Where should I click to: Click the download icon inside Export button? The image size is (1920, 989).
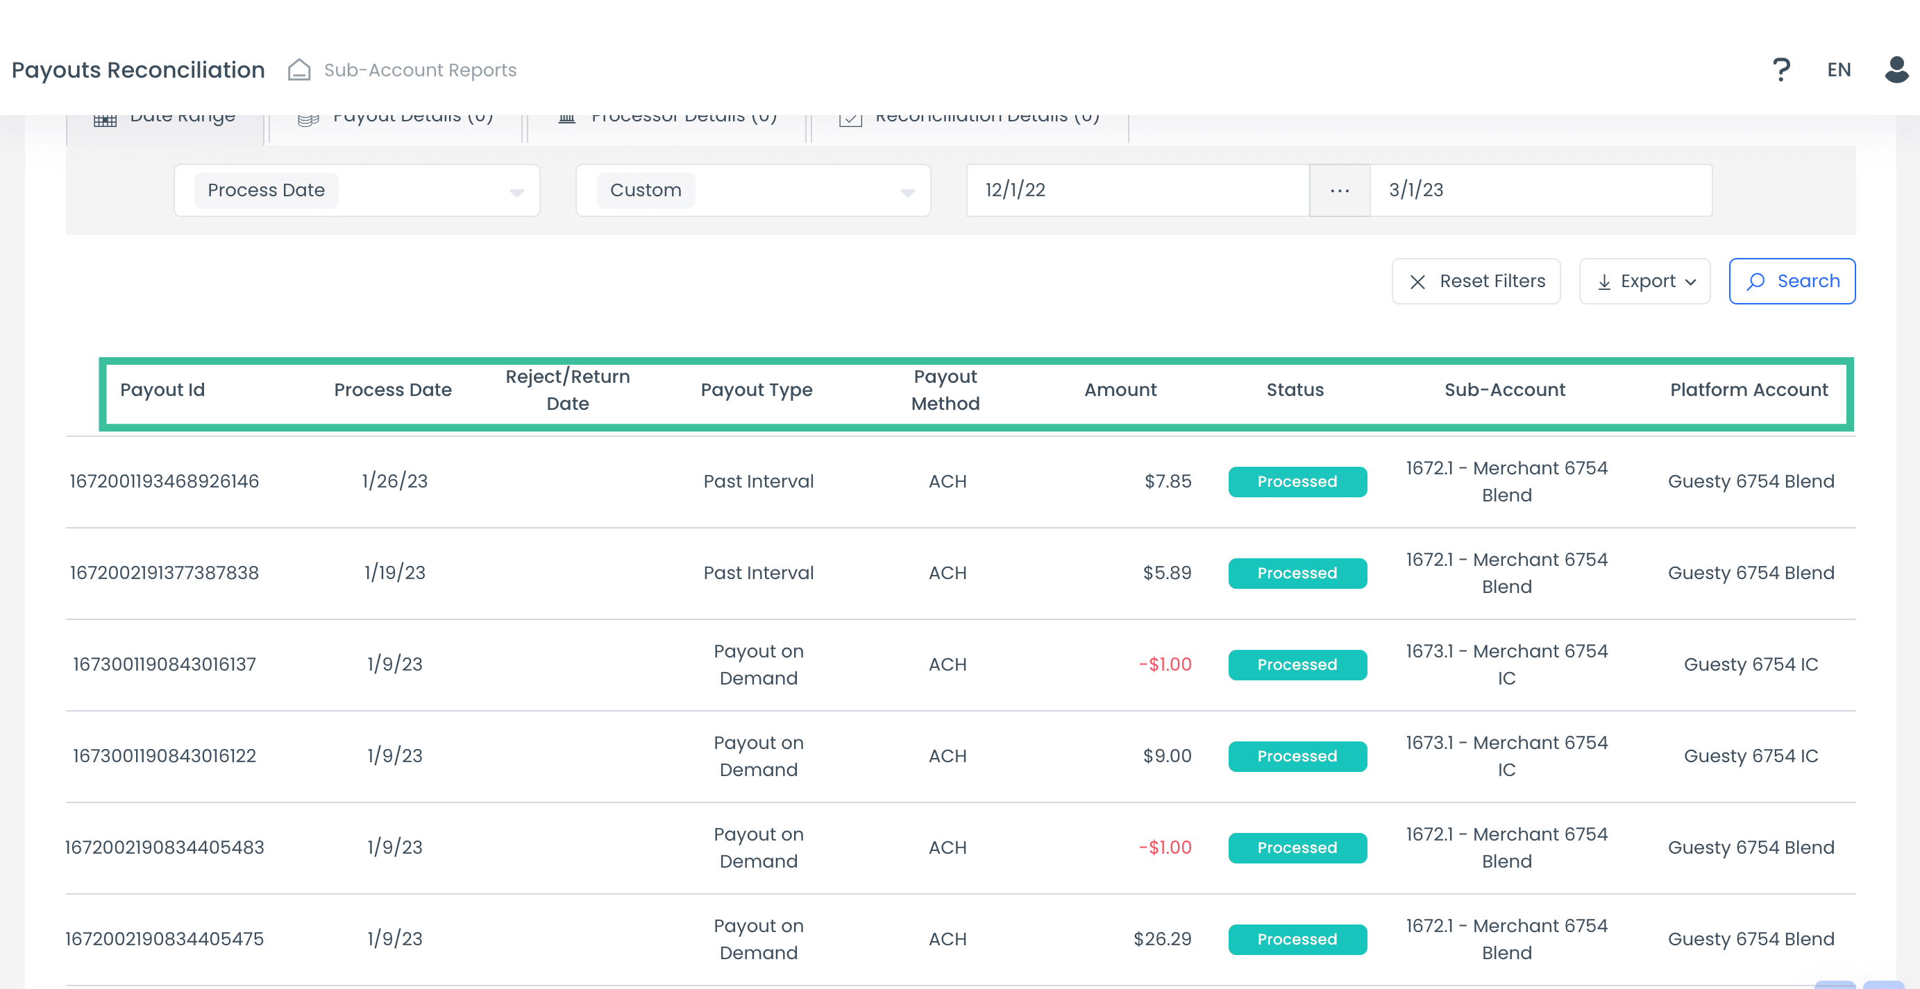[x=1605, y=282]
